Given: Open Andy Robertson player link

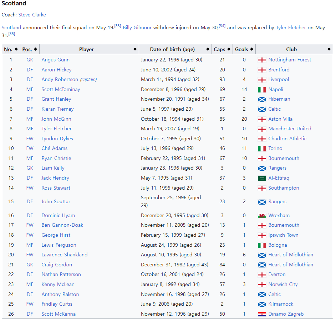Looking at the screenshot, I should (x=60, y=79).
